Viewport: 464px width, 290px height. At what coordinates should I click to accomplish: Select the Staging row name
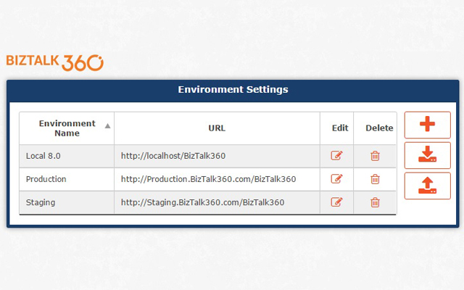[x=41, y=202]
